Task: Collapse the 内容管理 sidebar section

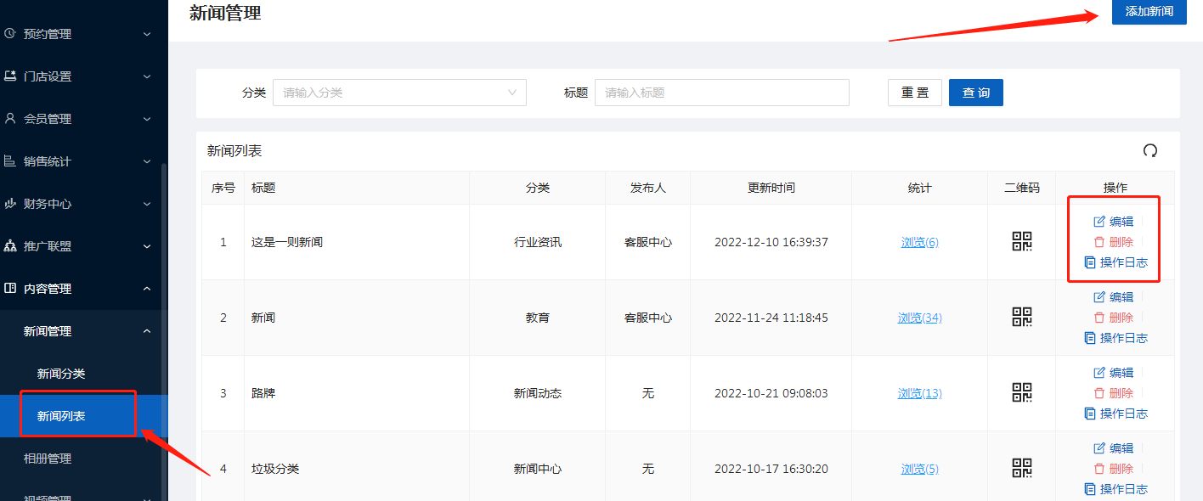Action: tap(76, 289)
